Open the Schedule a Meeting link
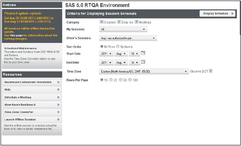The height and width of the screenshot is (146, 242). tap(32, 97)
